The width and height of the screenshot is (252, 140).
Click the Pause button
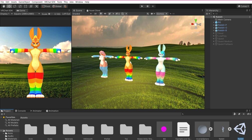pyautogui.click(x=147, y=6)
